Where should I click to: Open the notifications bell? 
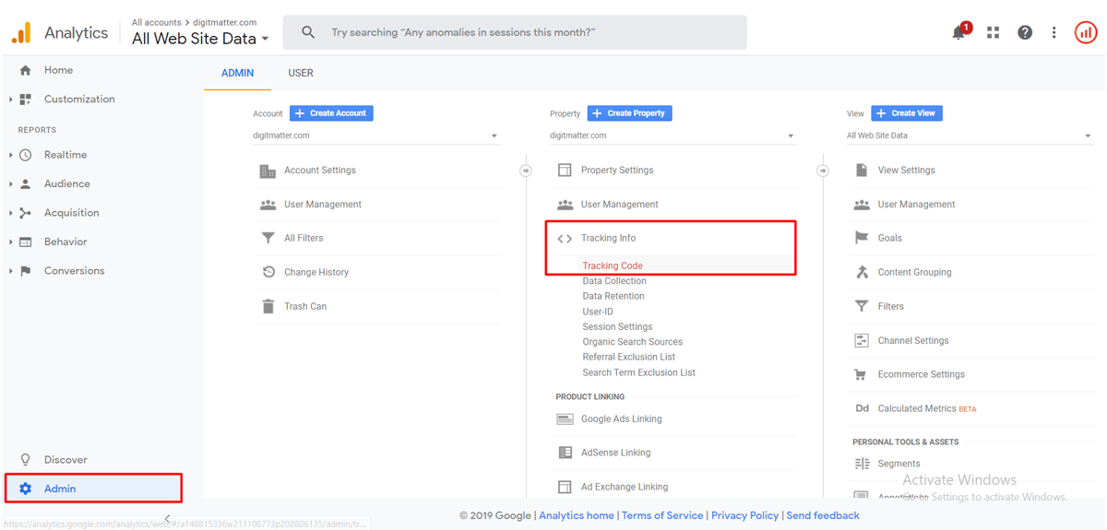(x=960, y=32)
